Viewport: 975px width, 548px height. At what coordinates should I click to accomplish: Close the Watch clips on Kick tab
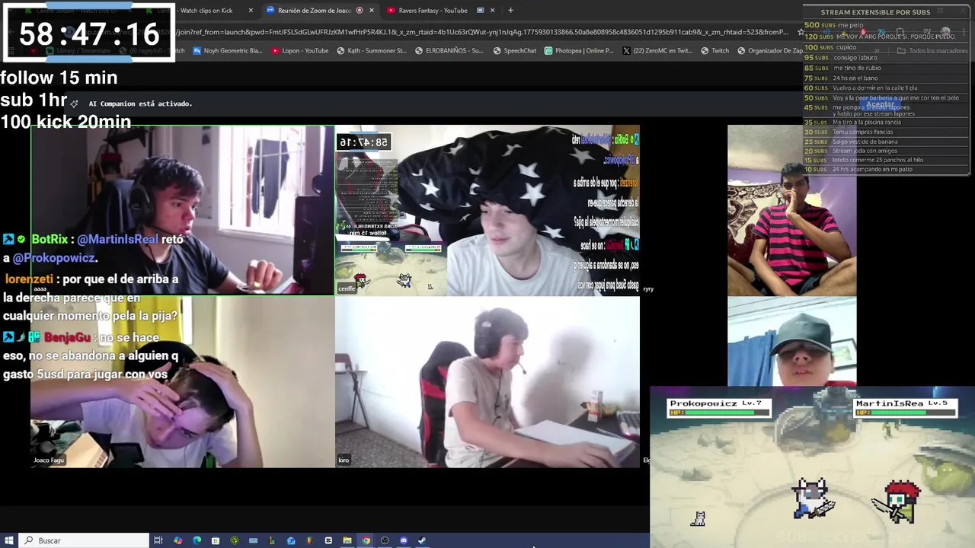pyautogui.click(x=251, y=11)
